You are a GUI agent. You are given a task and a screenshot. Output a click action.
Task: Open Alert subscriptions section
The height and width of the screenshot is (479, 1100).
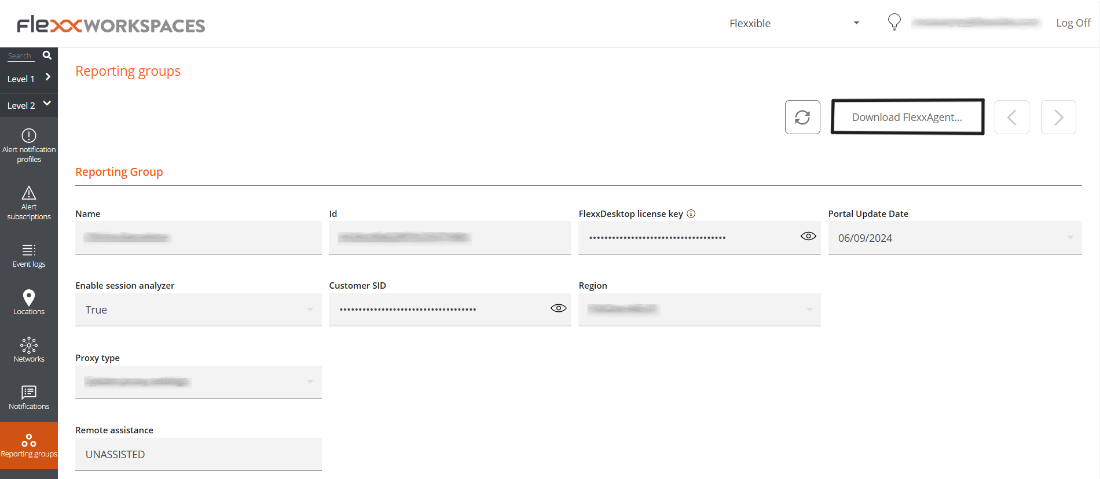coord(29,203)
